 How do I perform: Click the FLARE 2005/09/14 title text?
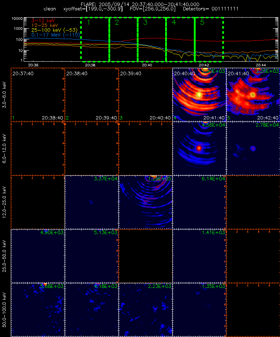[140, 4]
